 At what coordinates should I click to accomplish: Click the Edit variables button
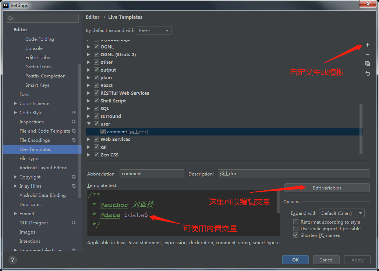coord(327,188)
